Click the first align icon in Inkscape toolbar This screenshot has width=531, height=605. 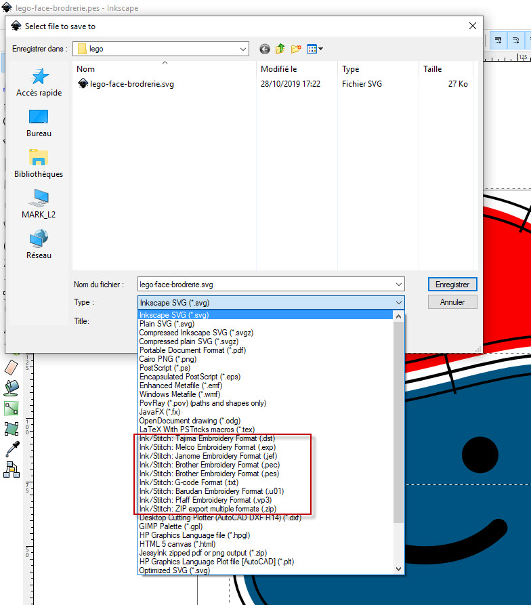(x=498, y=40)
